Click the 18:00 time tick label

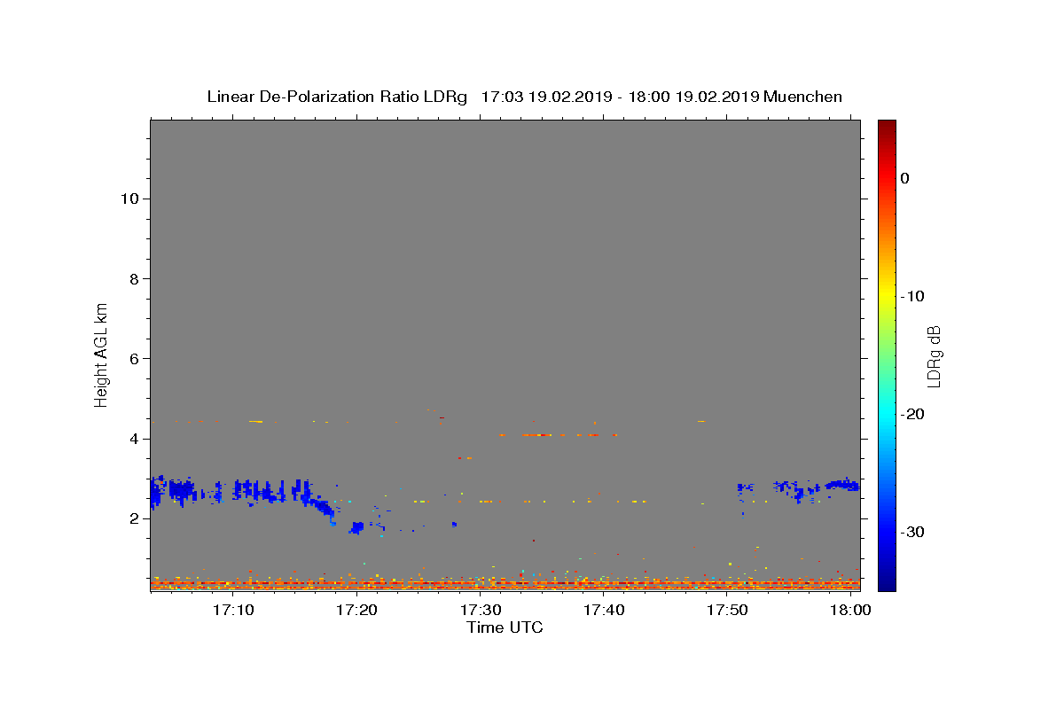point(850,611)
